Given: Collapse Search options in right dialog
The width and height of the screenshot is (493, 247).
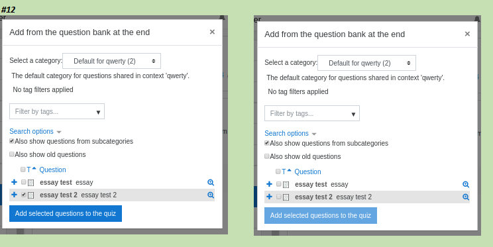Looking at the screenshot, I should pyautogui.click(x=290, y=133).
